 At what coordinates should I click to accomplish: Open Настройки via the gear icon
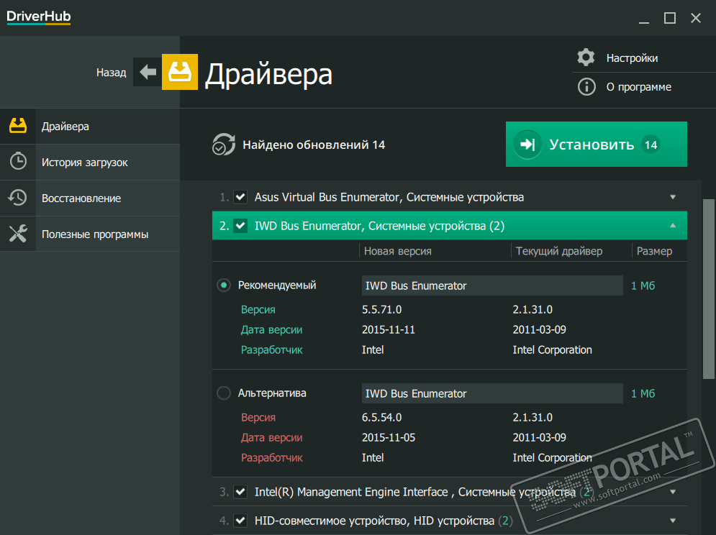point(586,58)
